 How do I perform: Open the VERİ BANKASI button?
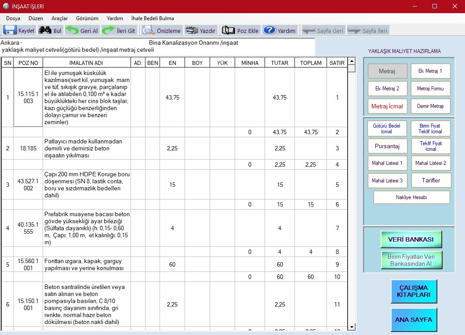[x=411, y=239]
